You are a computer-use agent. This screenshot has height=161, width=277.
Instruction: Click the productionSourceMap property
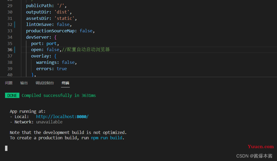coord(50,31)
